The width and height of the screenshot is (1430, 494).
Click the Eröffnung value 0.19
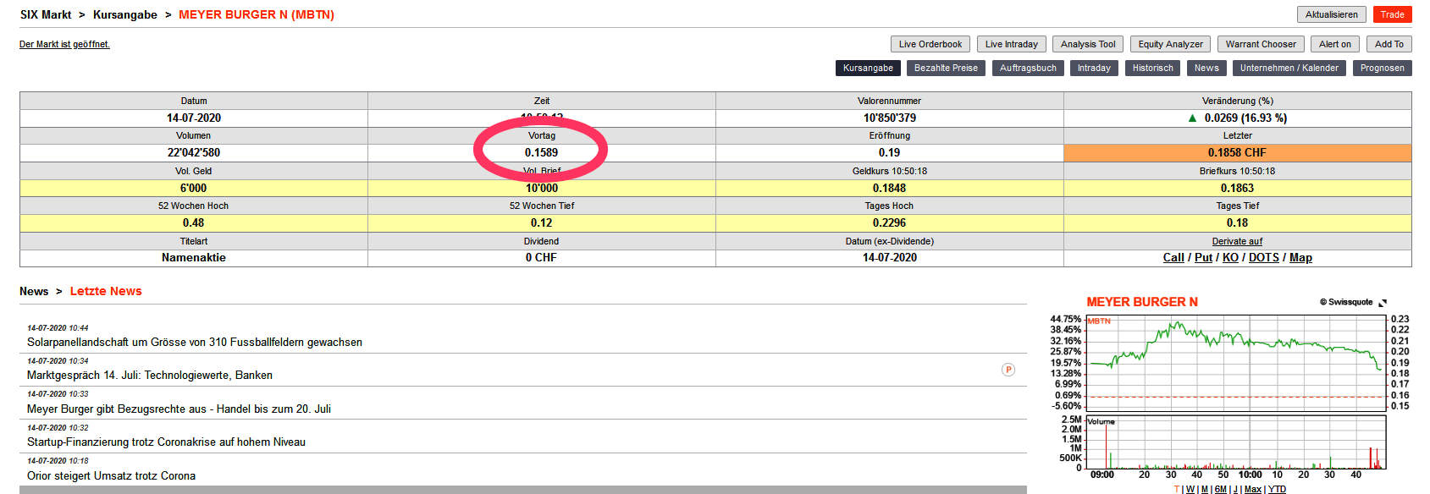890,153
